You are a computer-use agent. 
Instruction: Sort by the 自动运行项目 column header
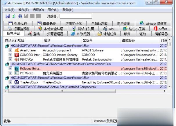coord(23,40)
